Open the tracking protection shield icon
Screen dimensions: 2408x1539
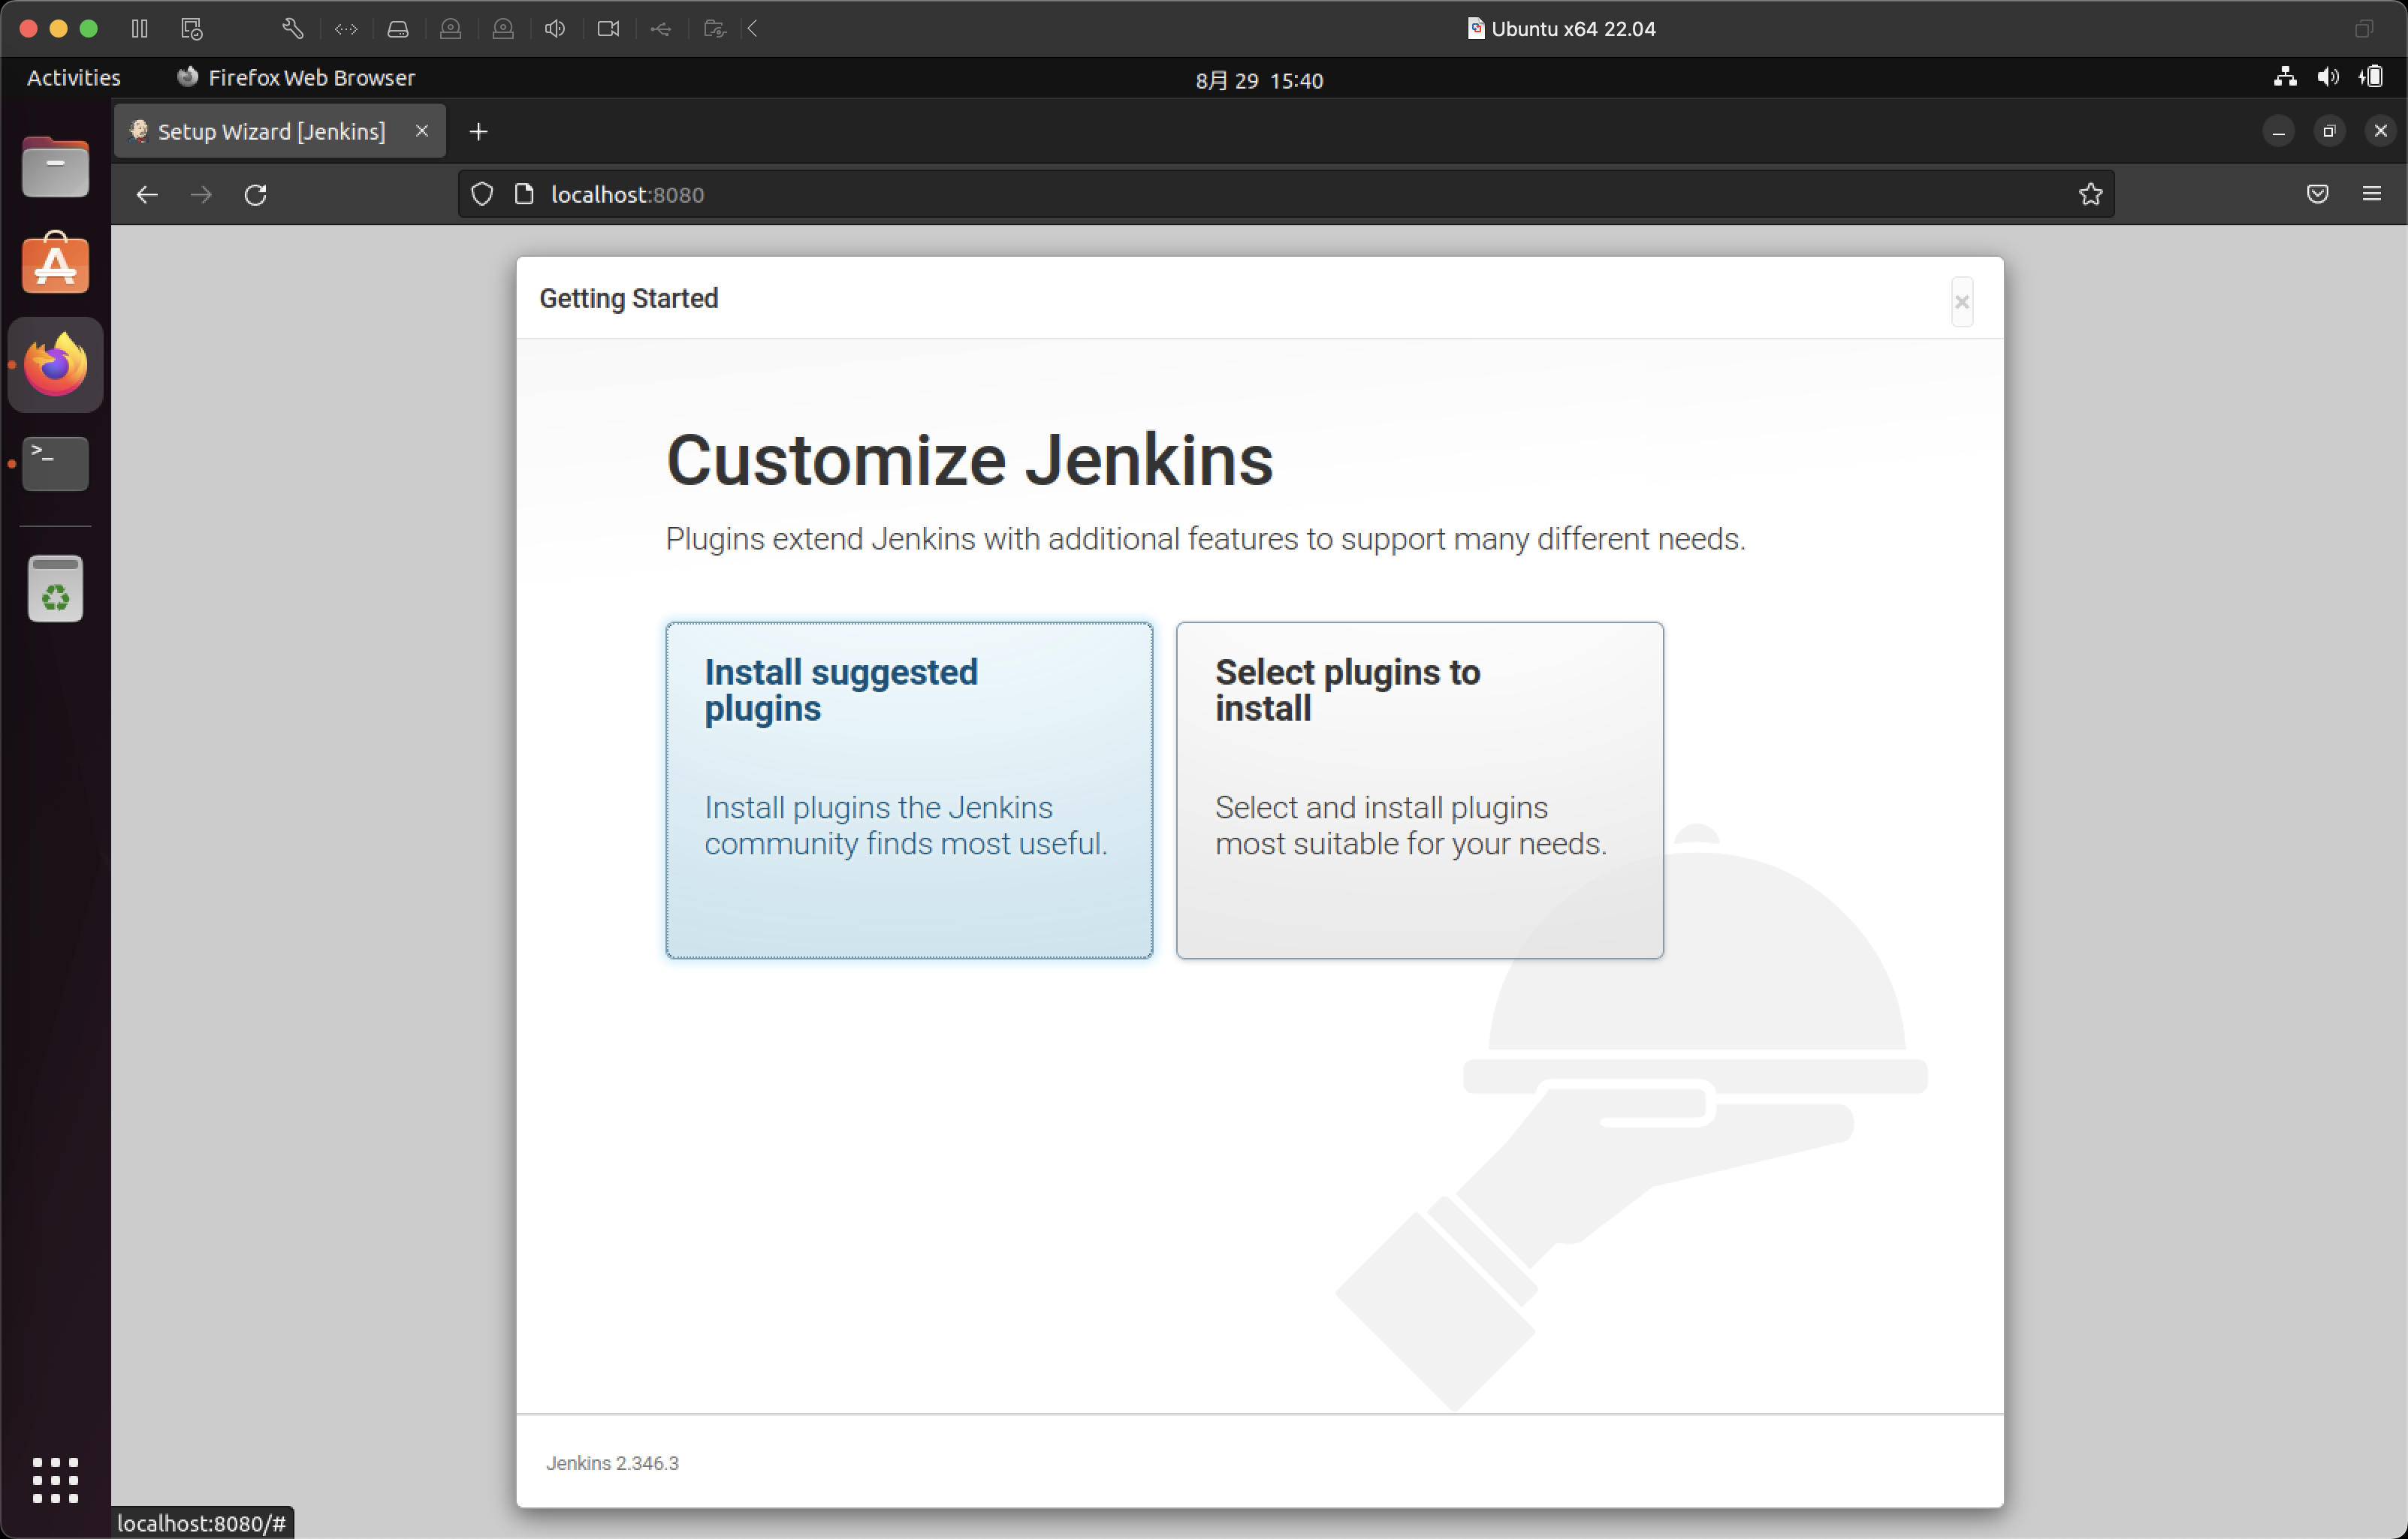click(x=482, y=194)
